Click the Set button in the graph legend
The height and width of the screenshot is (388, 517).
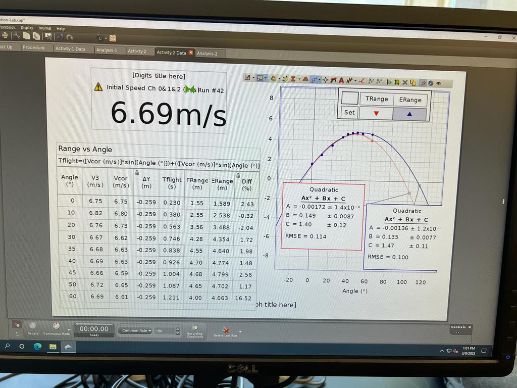pos(350,112)
